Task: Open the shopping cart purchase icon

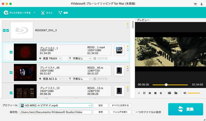Action: tap(195, 4)
